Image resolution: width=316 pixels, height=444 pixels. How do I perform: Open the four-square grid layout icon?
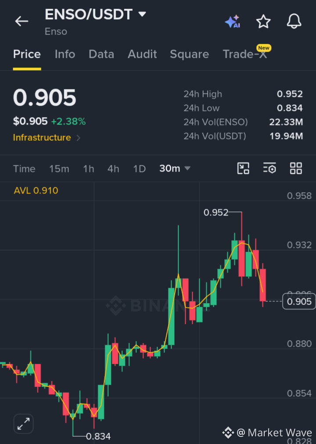pyautogui.click(x=296, y=168)
